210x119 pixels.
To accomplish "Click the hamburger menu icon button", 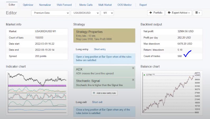I will [198, 13].
